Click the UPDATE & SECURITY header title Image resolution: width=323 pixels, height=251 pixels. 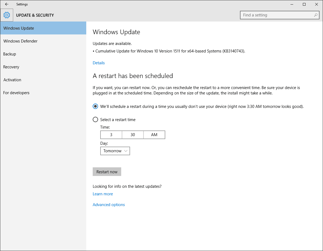35,15
